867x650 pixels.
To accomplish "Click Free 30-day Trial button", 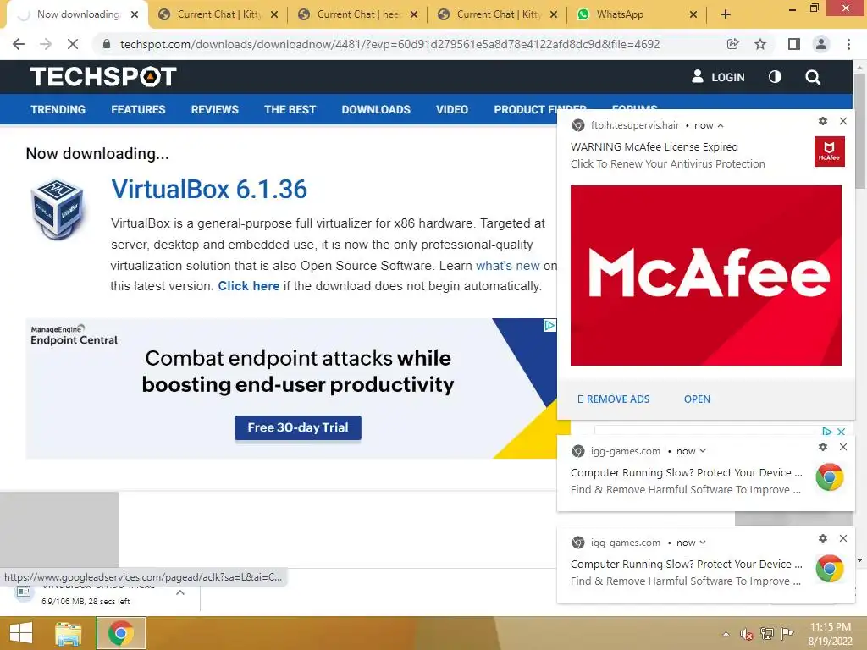I will click(297, 427).
